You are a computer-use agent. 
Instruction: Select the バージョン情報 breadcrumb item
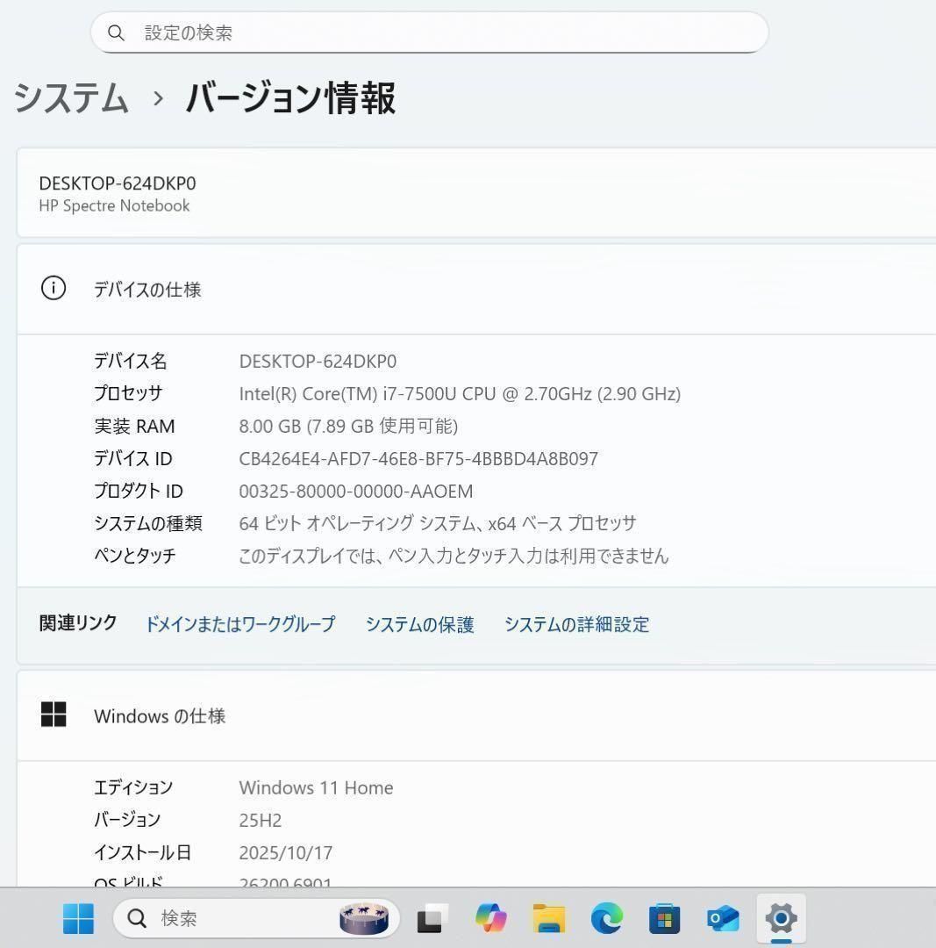tap(289, 99)
